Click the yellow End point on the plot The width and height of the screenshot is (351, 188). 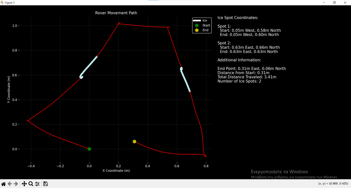click(x=134, y=141)
